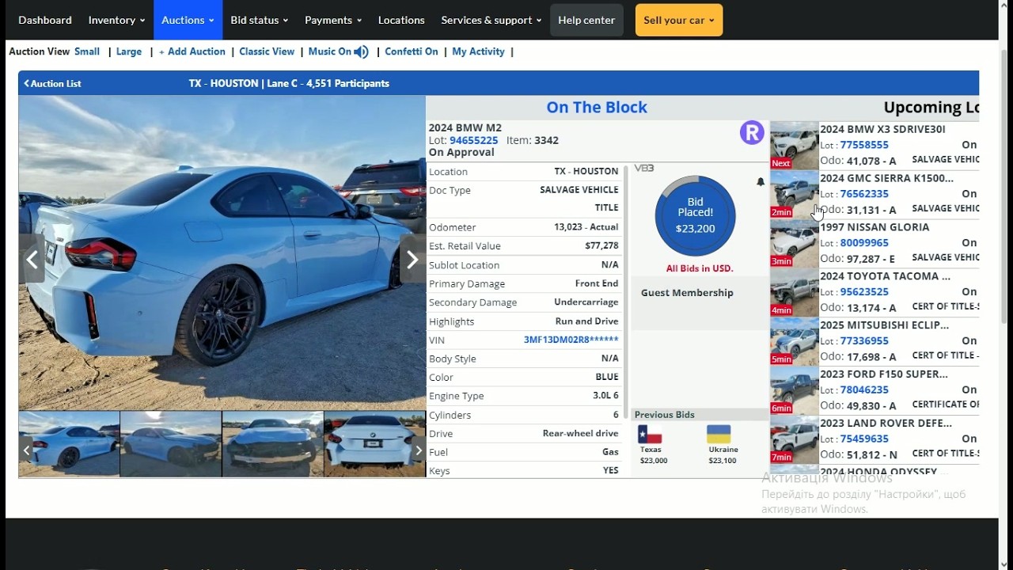Click the 2024 BMW M2 title
The height and width of the screenshot is (570, 1013).
click(x=465, y=127)
